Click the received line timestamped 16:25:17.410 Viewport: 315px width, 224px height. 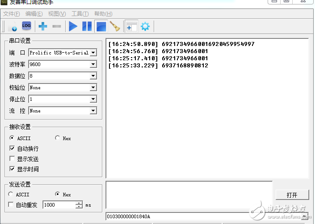158,58
